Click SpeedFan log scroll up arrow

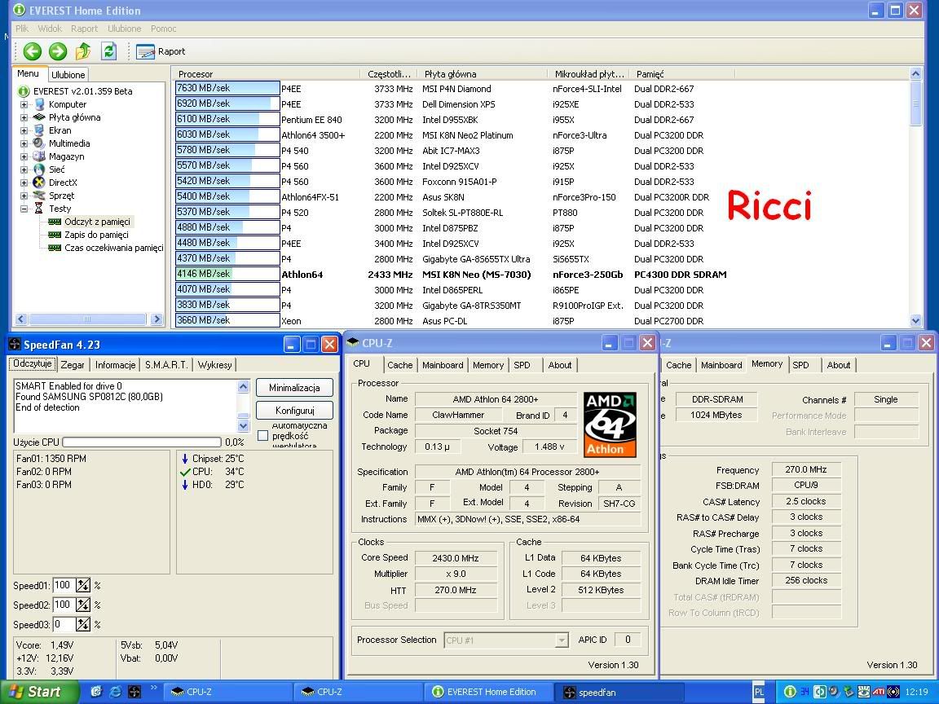point(243,386)
